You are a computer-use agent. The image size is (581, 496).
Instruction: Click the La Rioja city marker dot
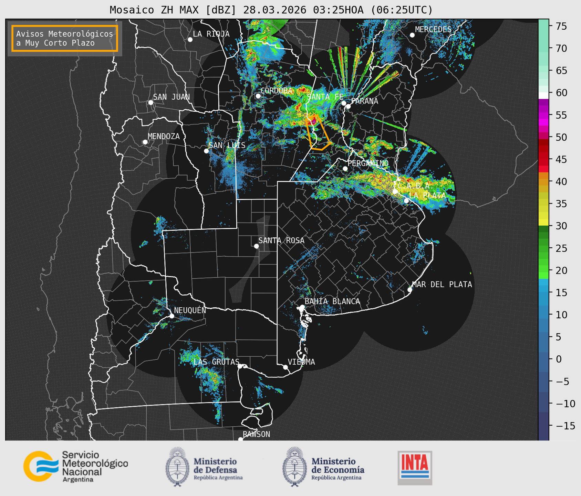click(190, 40)
